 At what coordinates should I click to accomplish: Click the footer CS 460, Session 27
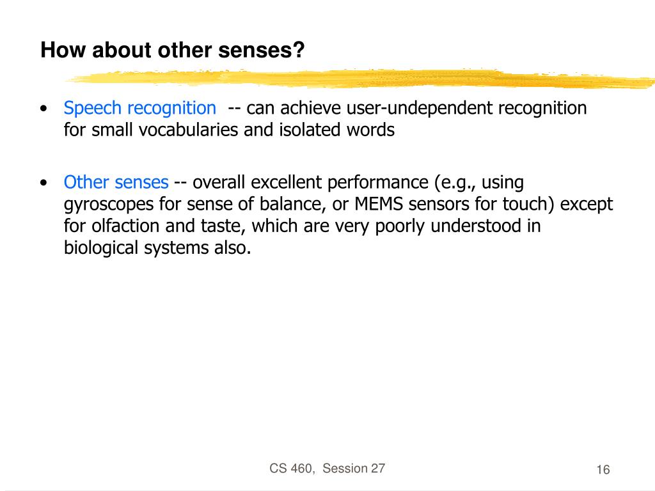(x=327, y=469)
